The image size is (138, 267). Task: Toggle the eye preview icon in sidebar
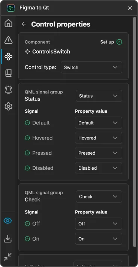[8, 221]
